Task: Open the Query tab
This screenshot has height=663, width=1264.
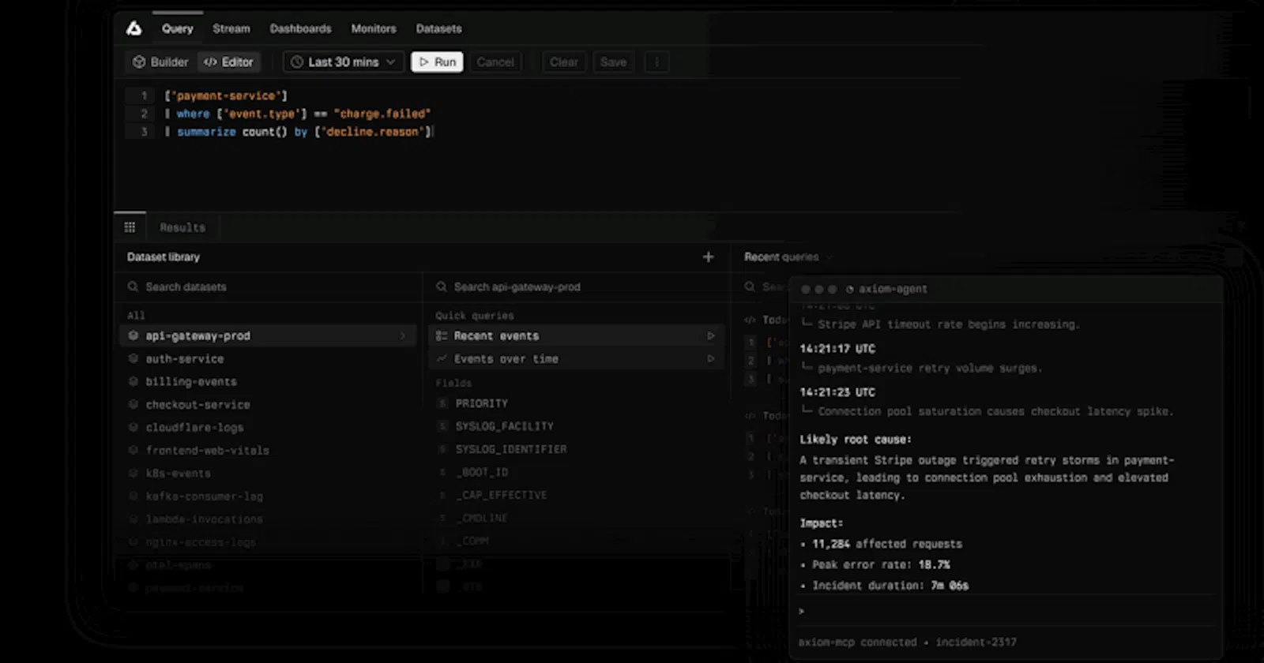Action: click(178, 28)
